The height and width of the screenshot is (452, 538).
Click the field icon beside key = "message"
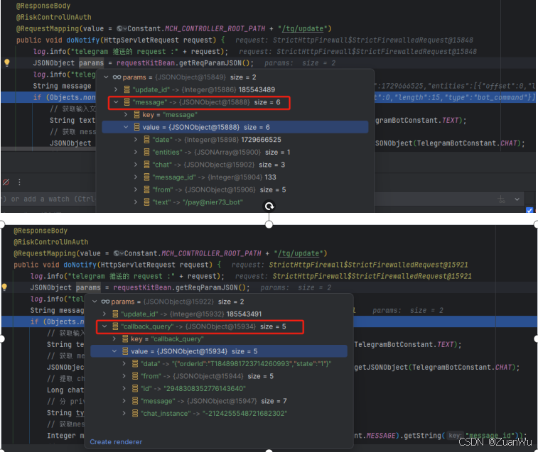pyautogui.click(x=136, y=114)
